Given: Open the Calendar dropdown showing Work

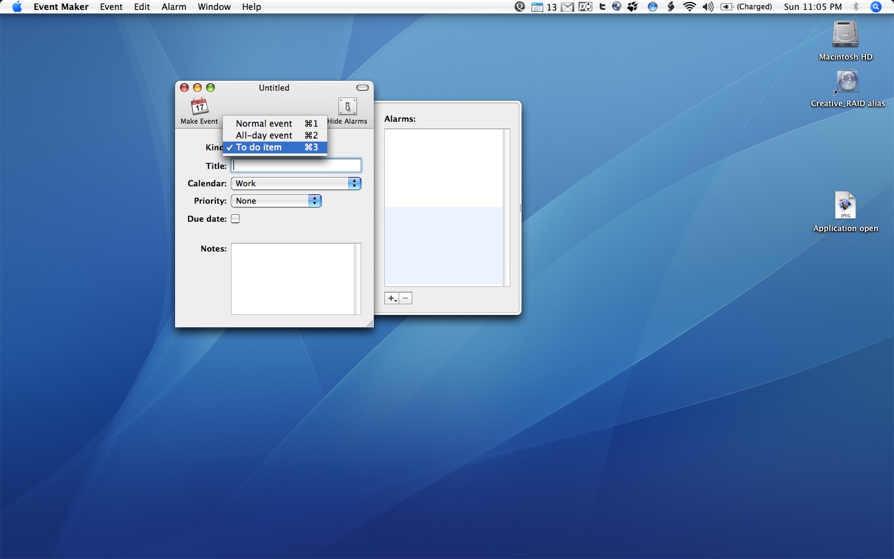Looking at the screenshot, I should pyautogui.click(x=296, y=183).
